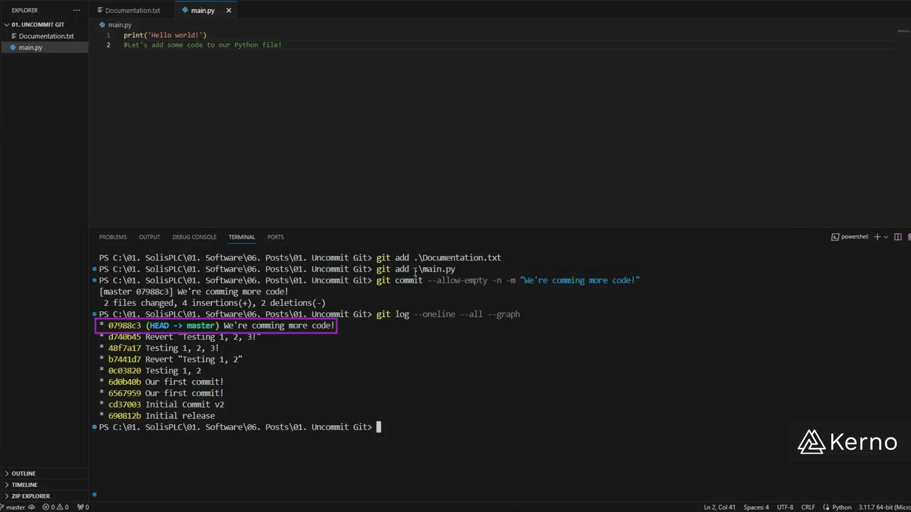Image resolution: width=911 pixels, height=512 pixels.
Task: Click line number 1 in the editor
Action: (x=108, y=35)
